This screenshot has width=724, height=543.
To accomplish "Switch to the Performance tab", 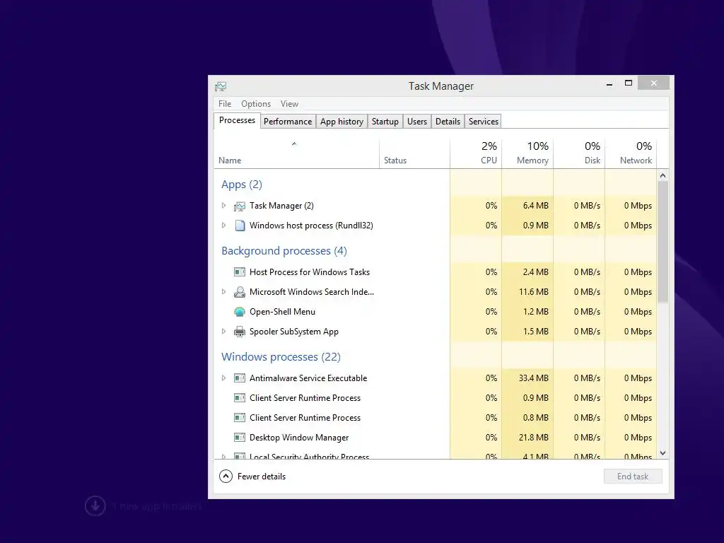I will pyautogui.click(x=288, y=122).
